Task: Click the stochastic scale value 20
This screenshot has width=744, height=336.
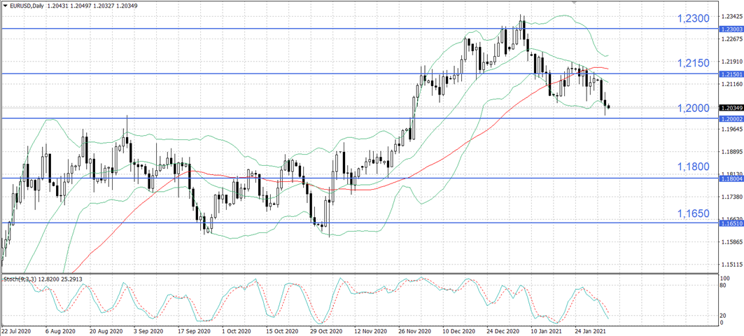Action: pyautogui.click(x=724, y=316)
